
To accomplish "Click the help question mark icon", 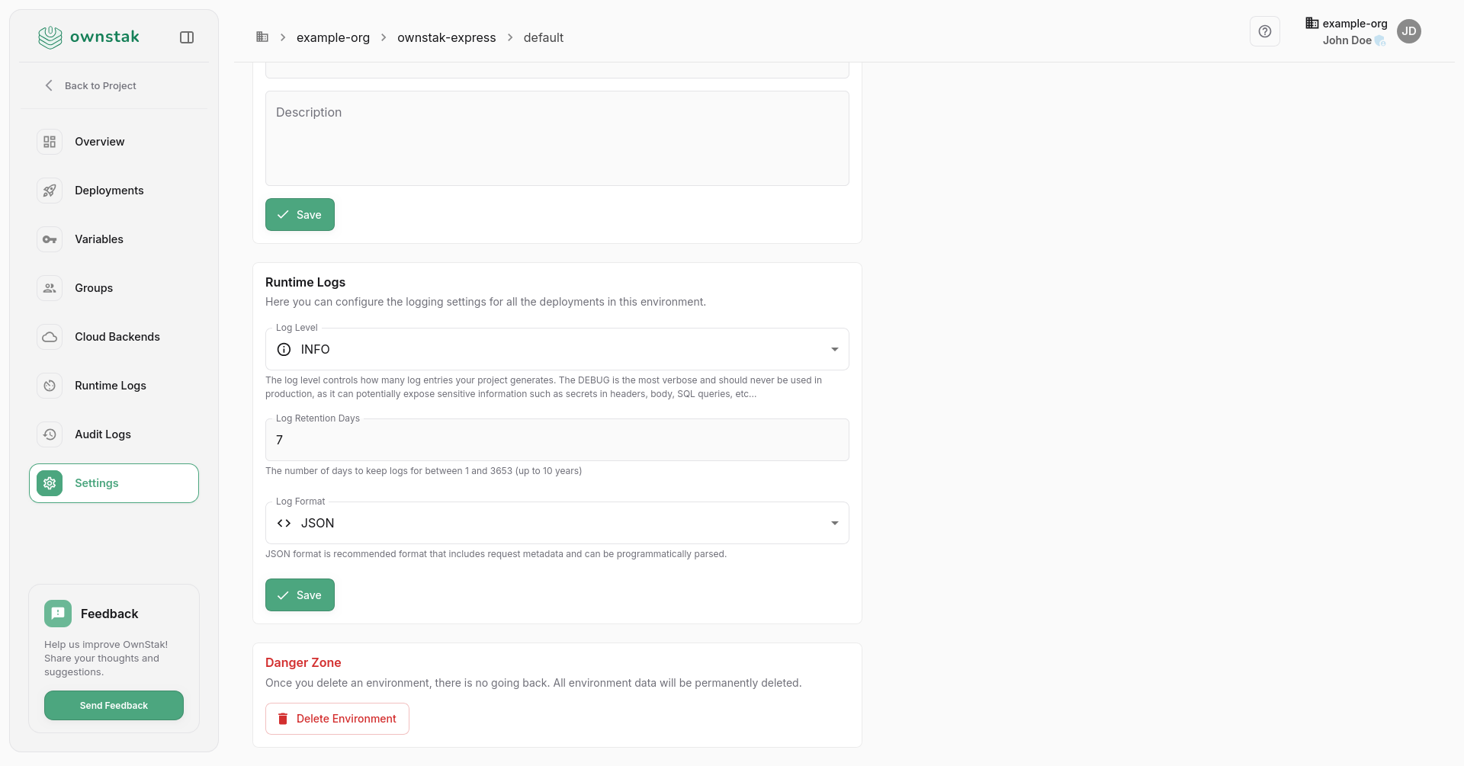I will [x=1264, y=31].
